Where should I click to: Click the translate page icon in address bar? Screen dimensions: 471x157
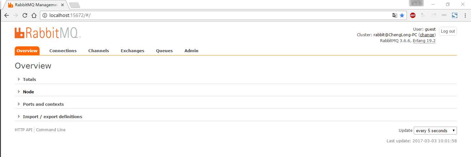(395, 15)
